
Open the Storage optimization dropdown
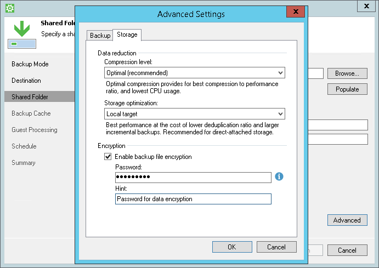(x=195, y=113)
